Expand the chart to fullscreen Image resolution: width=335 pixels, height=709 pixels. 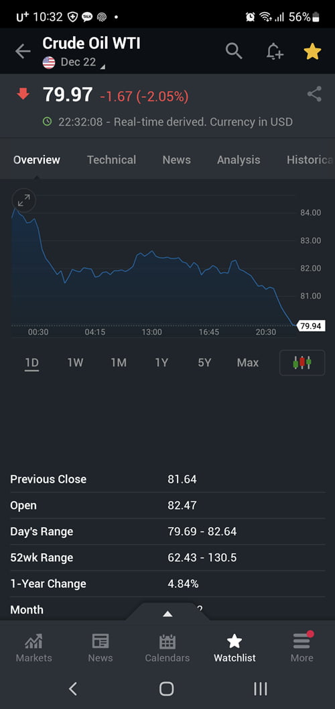click(24, 200)
